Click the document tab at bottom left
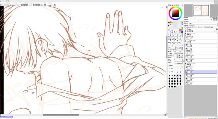218x119 pixels. [7, 117]
